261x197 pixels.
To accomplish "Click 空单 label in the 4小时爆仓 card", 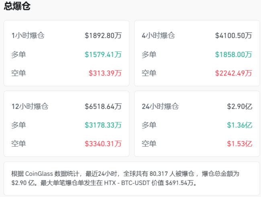I will point(149,73).
